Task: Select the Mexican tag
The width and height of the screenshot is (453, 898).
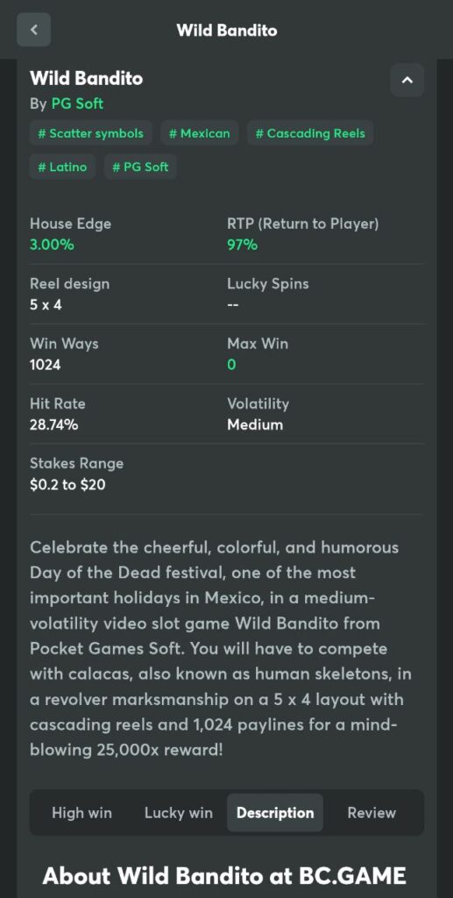Action: click(200, 133)
